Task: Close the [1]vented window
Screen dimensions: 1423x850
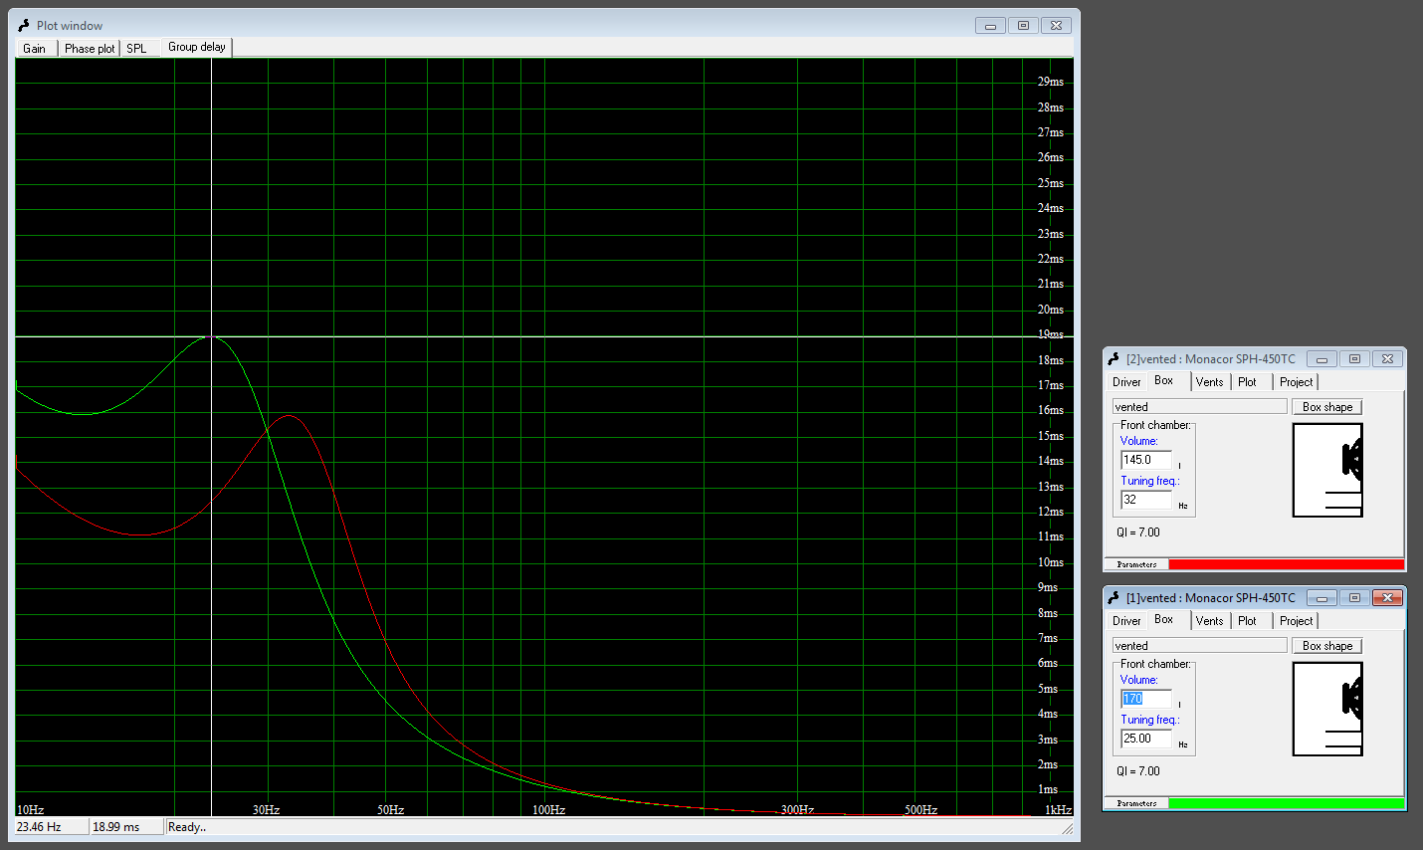Action: coord(1387,597)
